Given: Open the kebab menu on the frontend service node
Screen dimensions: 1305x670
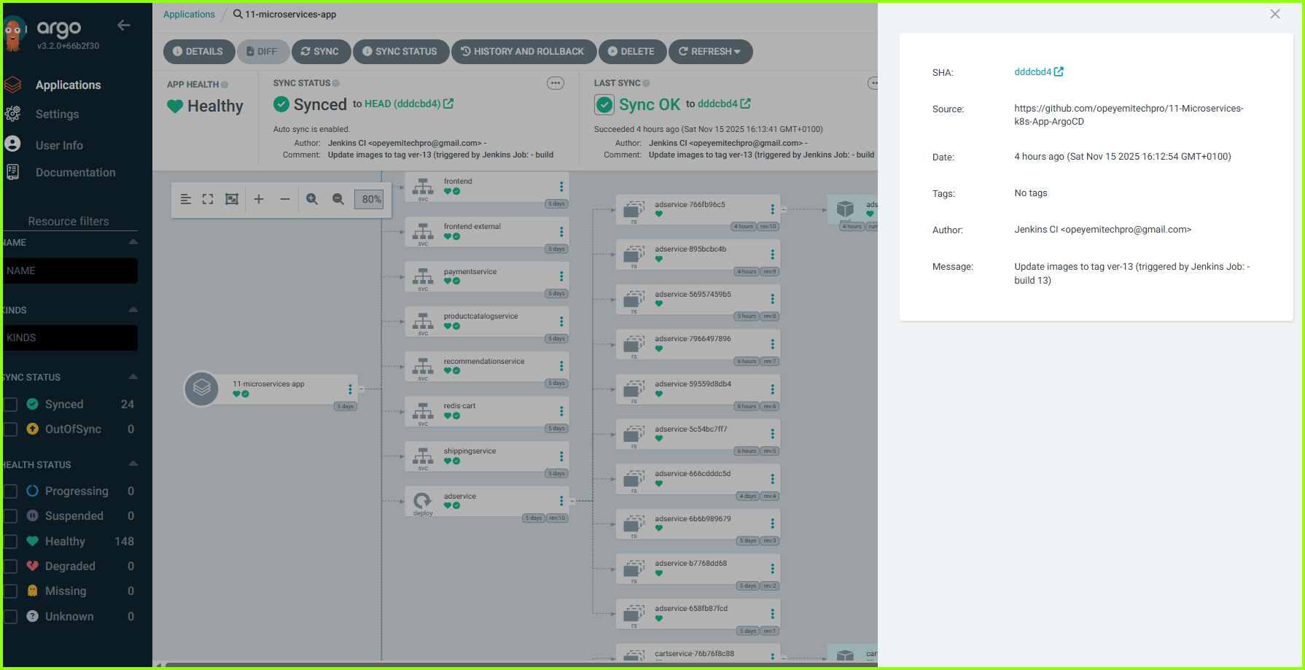Looking at the screenshot, I should tap(561, 186).
